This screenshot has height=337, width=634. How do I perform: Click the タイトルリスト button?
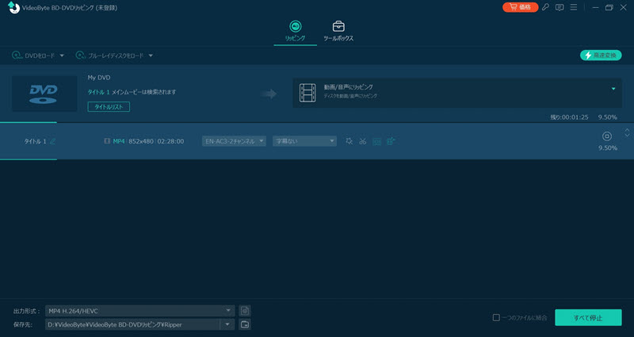point(108,106)
